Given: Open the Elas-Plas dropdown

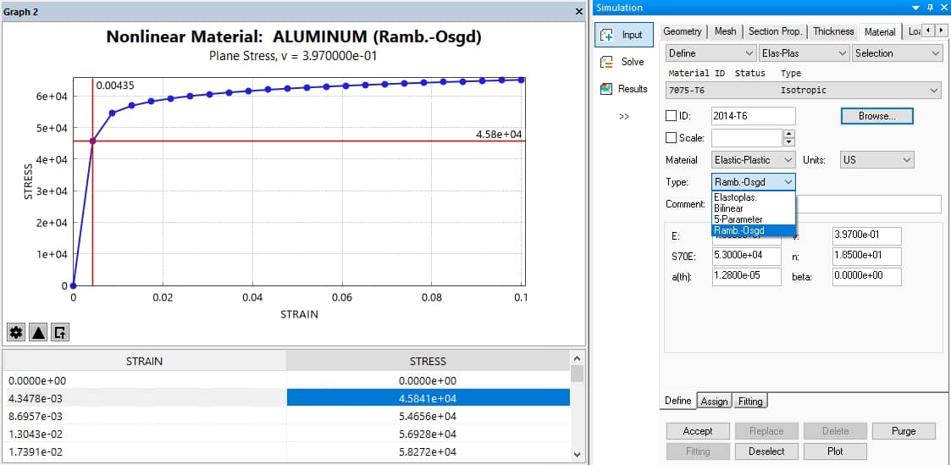Looking at the screenshot, I should [x=803, y=53].
